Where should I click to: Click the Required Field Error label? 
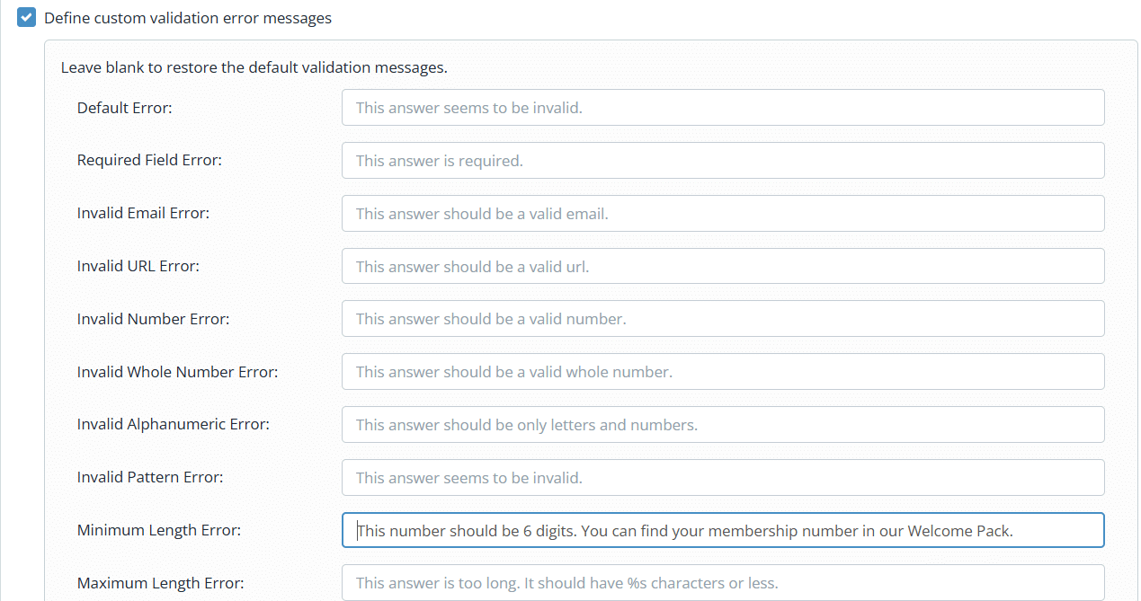(149, 160)
